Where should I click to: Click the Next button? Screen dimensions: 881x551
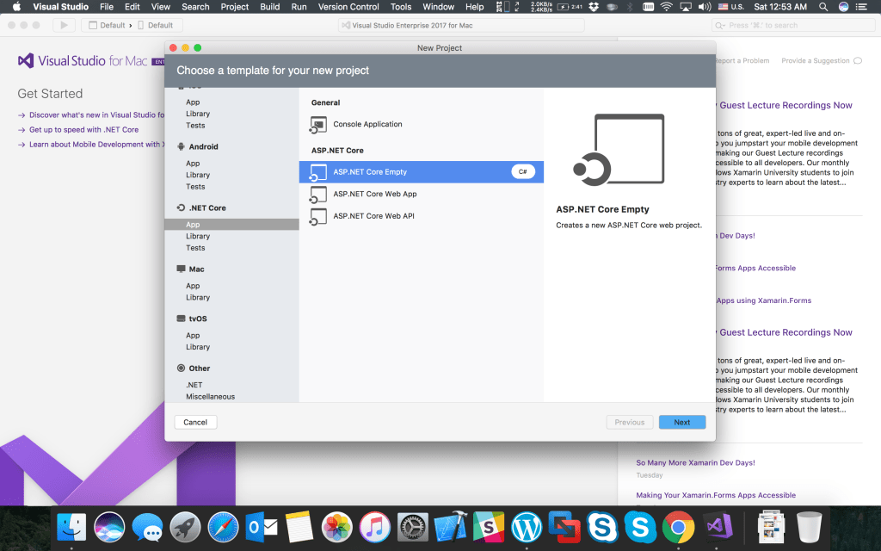[682, 422]
